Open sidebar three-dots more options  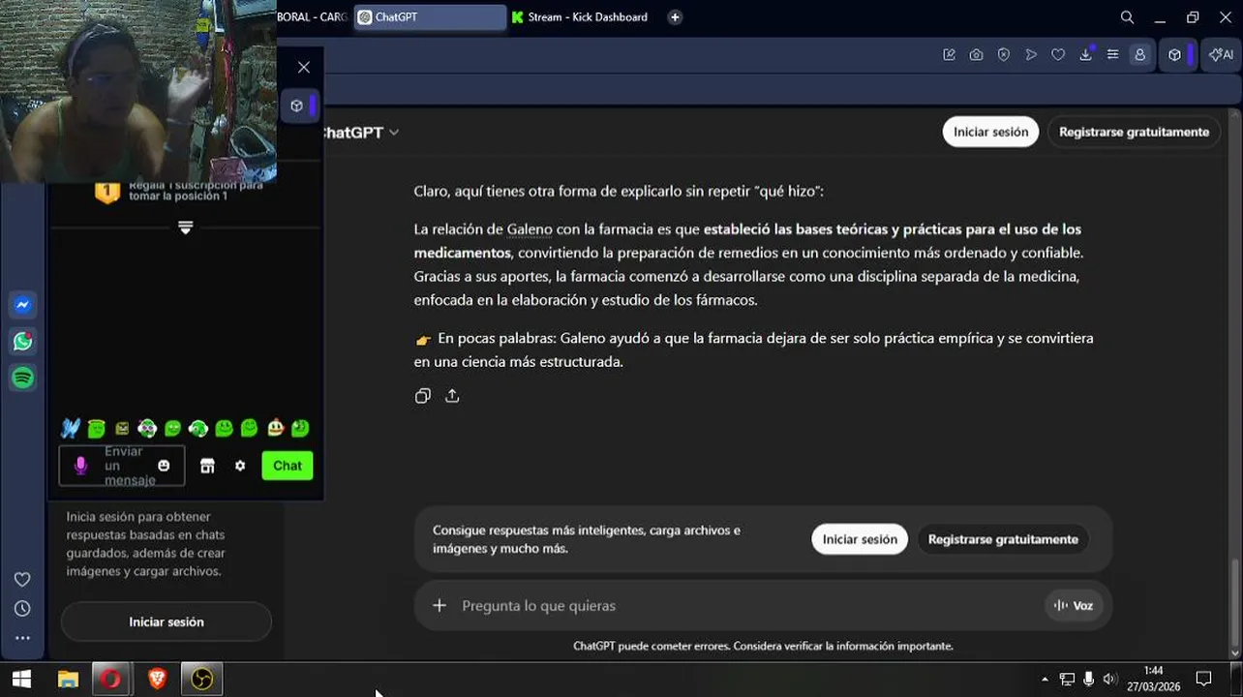22,638
